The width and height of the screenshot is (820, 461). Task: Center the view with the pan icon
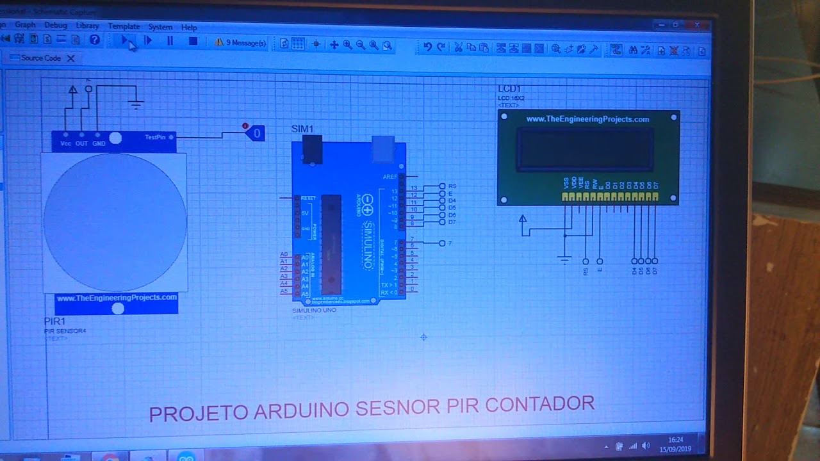pyautogui.click(x=334, y=45)
